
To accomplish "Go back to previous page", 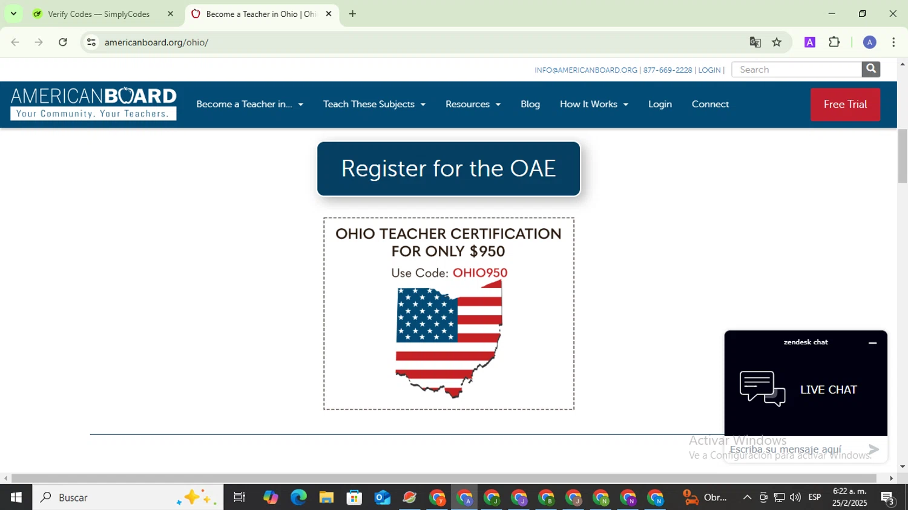I will [15, 42].
